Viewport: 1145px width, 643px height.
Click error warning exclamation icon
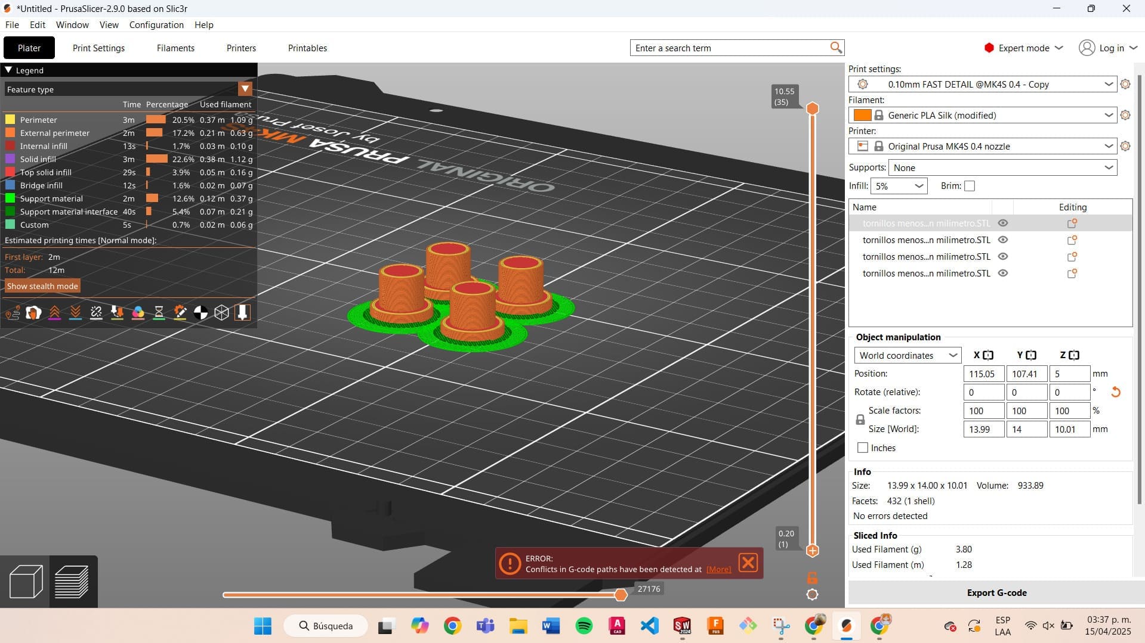click(x=510, y=563)
